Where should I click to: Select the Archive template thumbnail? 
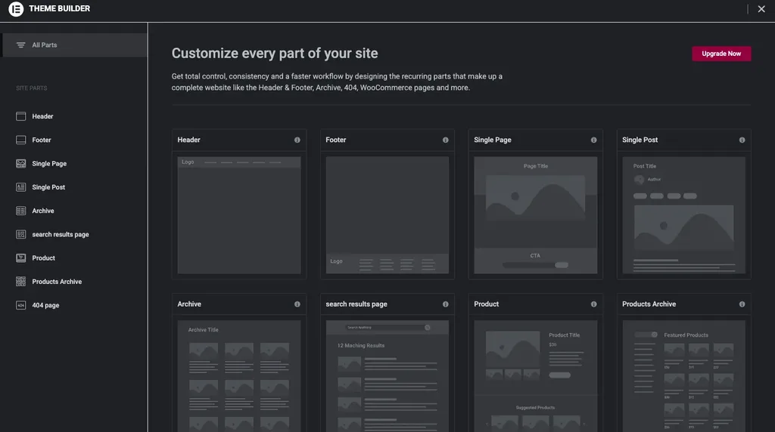tap(239, 376)
